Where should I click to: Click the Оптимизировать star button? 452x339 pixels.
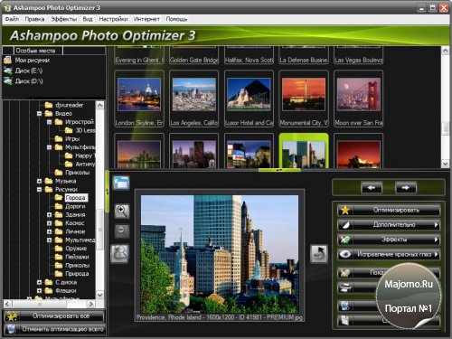389,210
